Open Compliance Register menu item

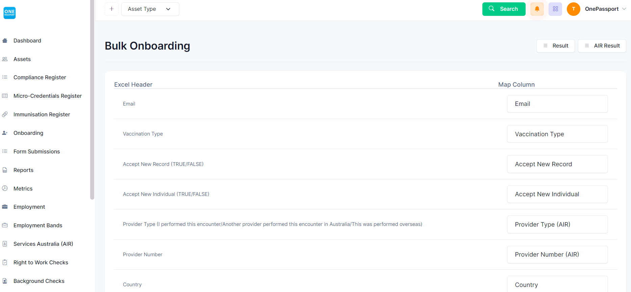tap(40, 77)
